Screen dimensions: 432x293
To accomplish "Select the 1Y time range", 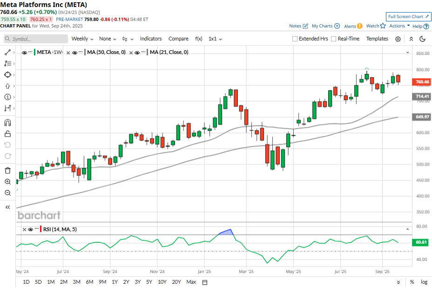I will [115, 282].
